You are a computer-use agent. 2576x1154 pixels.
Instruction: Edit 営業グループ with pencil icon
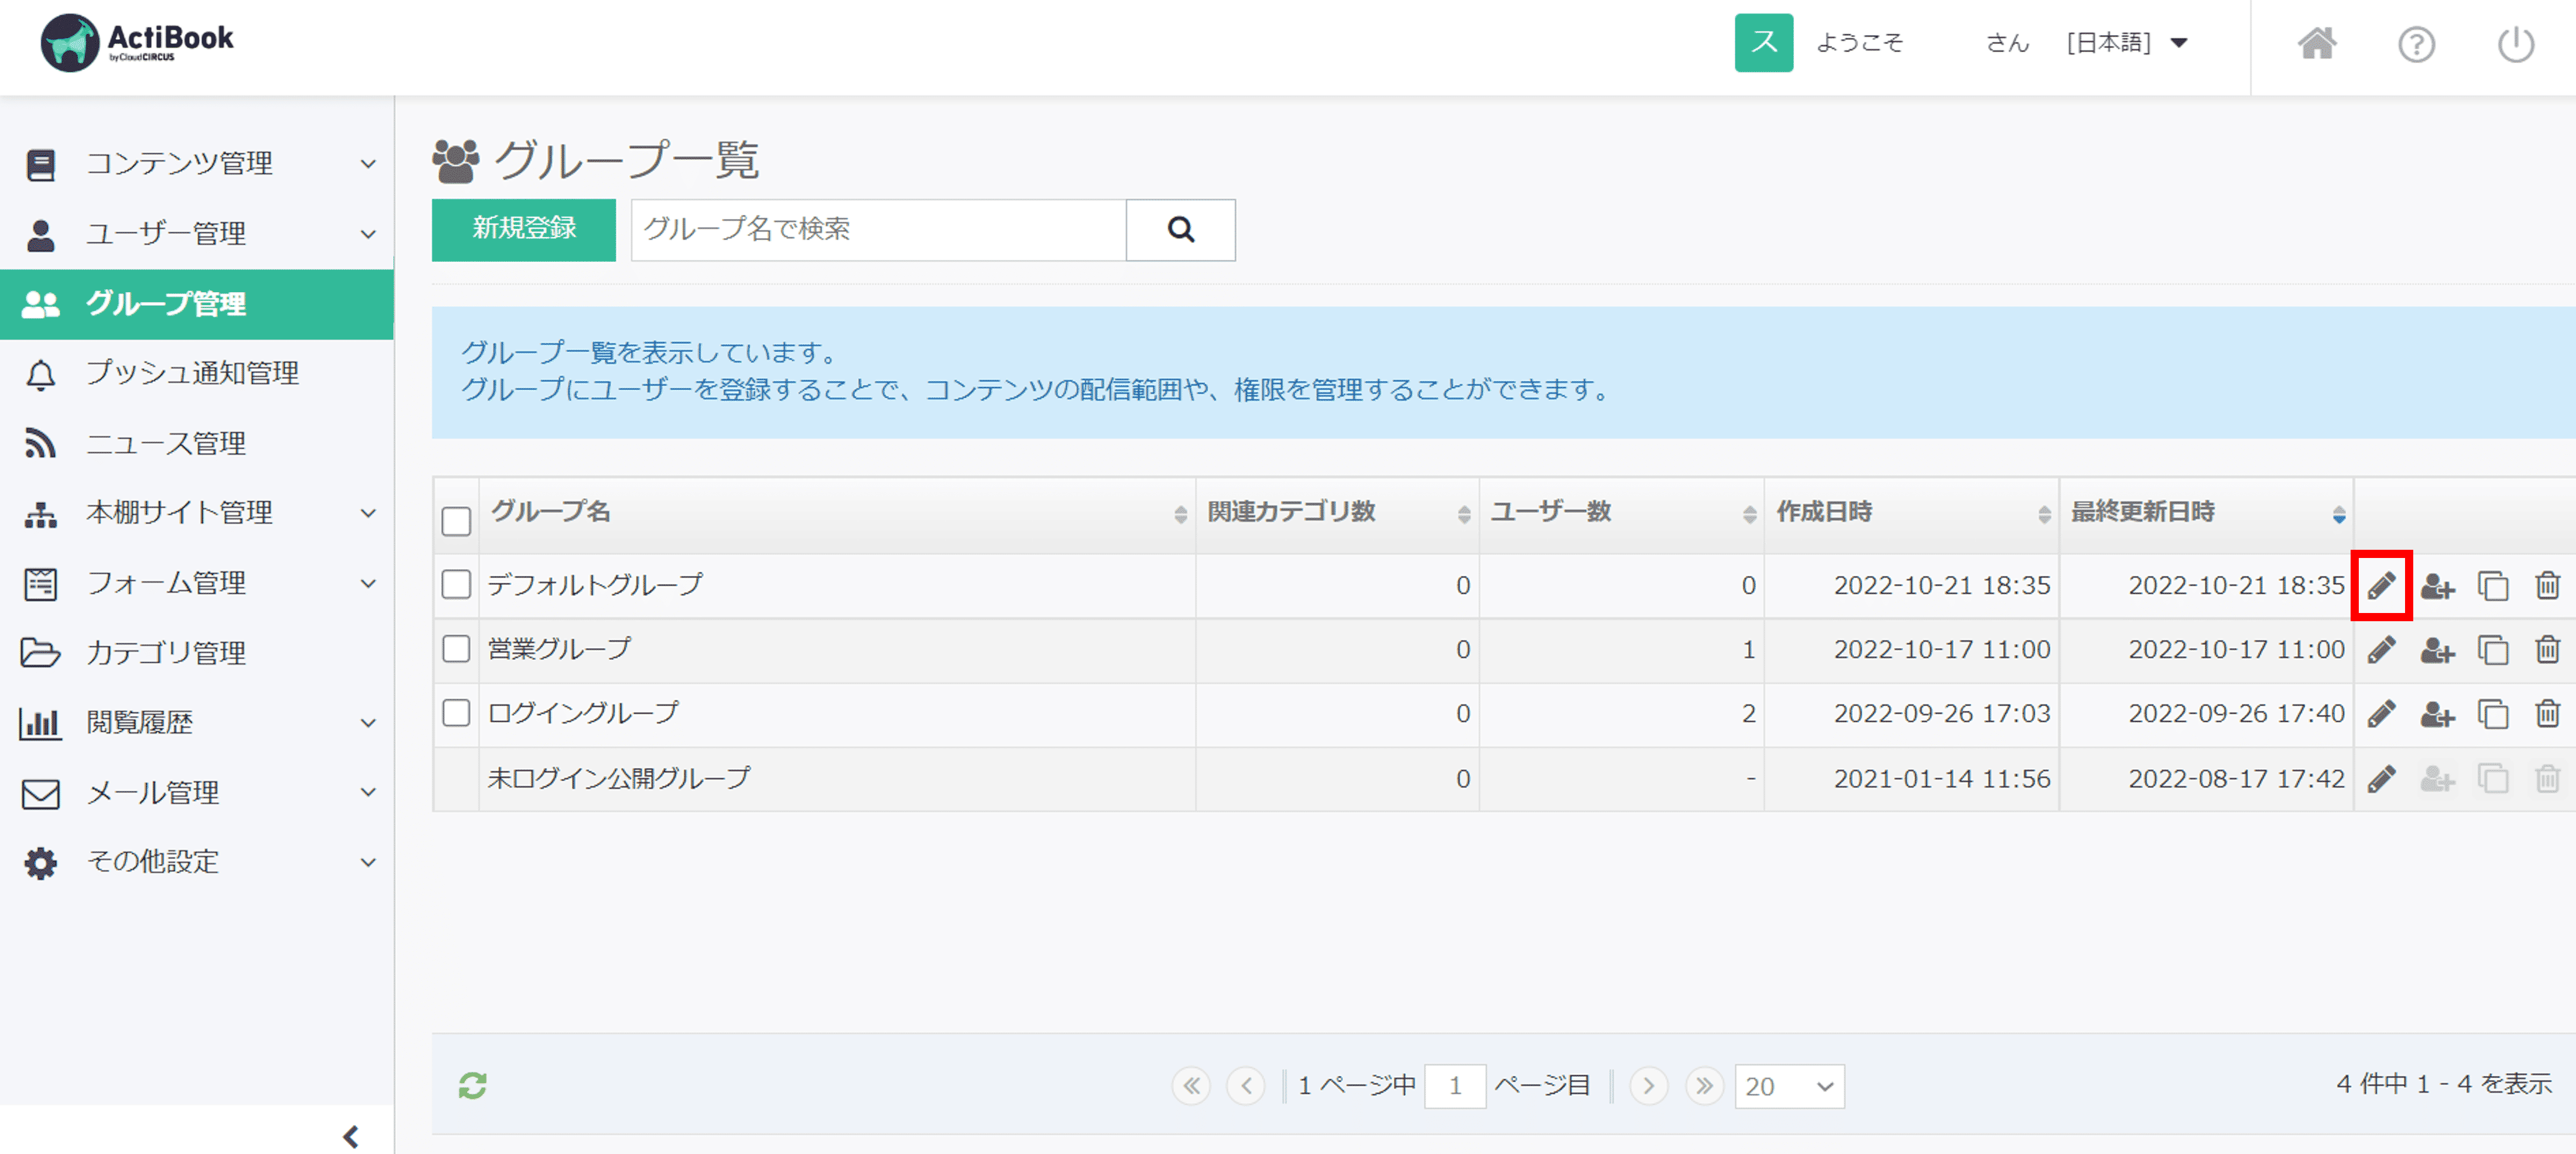(x=2381, y=650)
